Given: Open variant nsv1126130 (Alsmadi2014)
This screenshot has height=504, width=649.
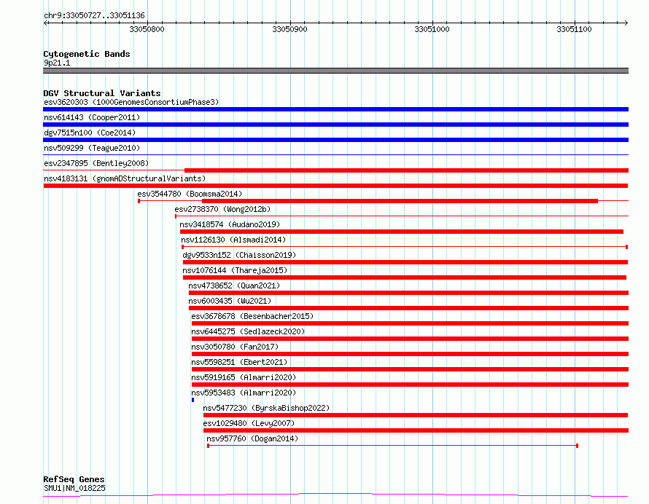Looking at the screenshot, I should 233,240.
